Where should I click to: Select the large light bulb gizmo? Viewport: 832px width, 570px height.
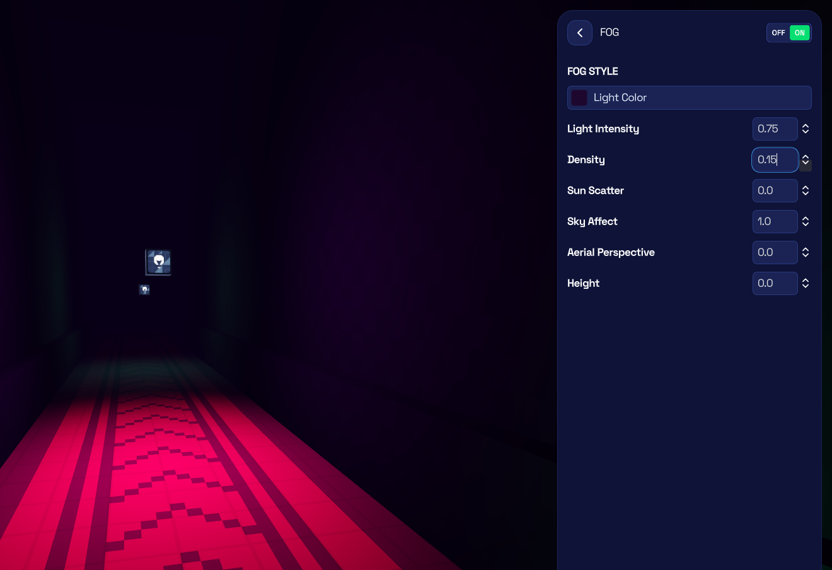coord(159,262)
